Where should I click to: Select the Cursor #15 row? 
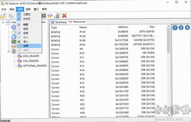103,74
